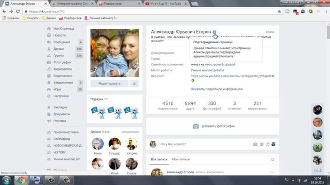Image resolution: width=330 pixels, height=185 pixels.
Task: Attach photo using post camera icon
Action: [x=255, y=144]
